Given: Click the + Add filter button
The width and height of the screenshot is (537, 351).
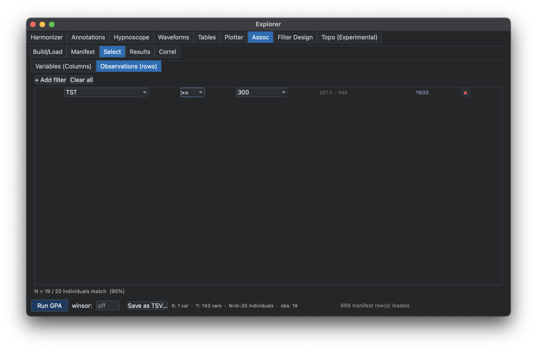Looking at the screenshot, I should pos(50,80).
